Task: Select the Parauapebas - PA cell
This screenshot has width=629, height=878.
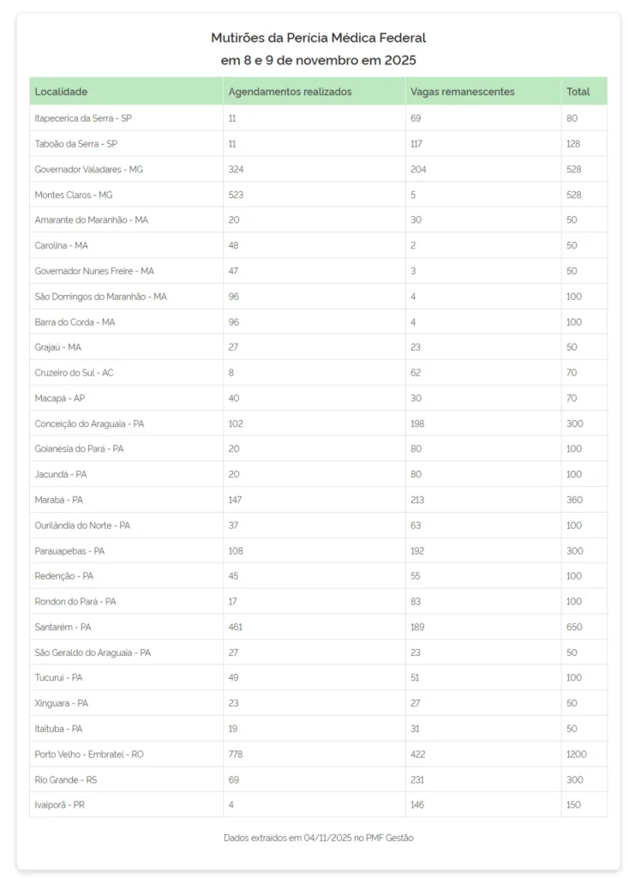Action: [69, 550]
